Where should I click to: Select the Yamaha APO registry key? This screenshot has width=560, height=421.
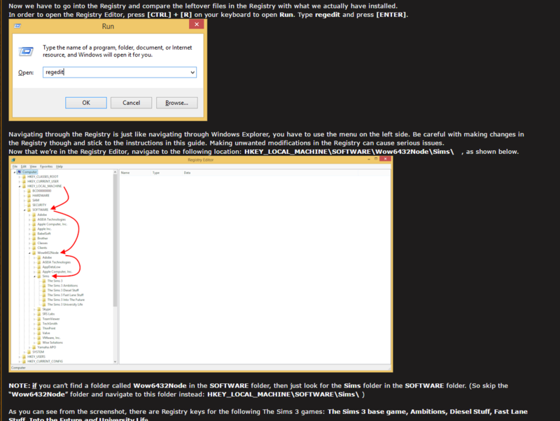click(x=47, y=347)
